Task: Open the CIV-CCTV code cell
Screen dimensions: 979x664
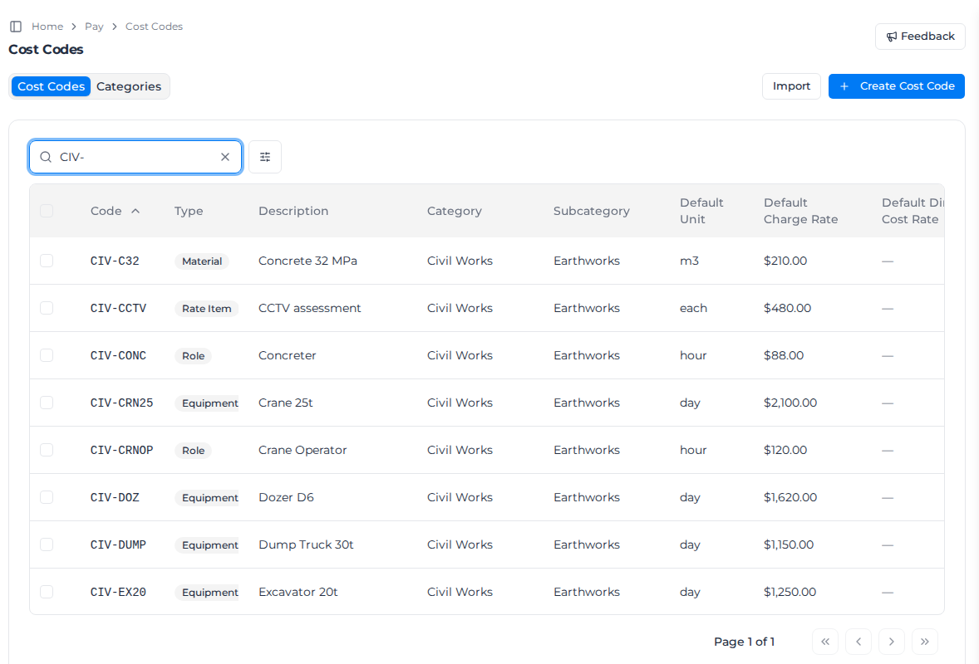Action: [x=119, y=308]
